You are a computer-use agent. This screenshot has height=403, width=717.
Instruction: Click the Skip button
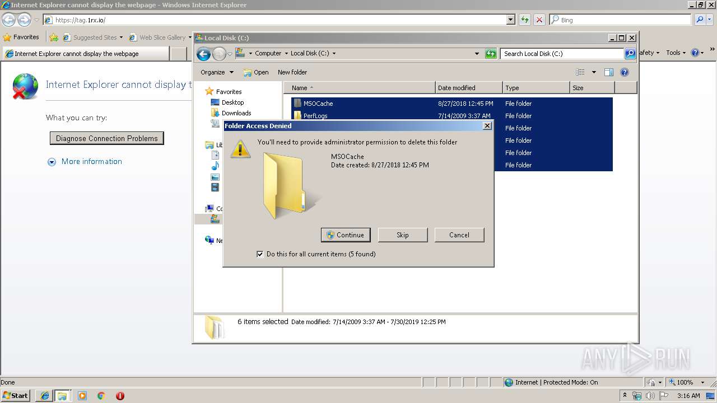[402, 235]
